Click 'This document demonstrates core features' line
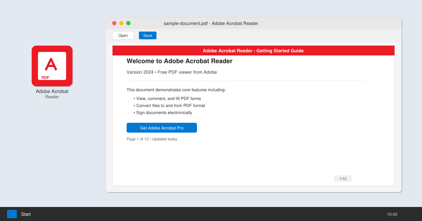The height and width of the screenshot is (221, 422). 176,90
